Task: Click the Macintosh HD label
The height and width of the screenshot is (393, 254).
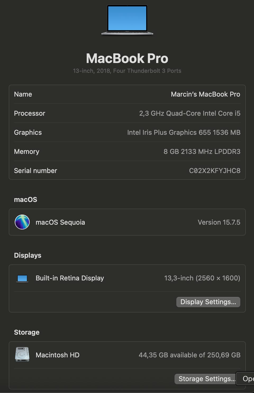Action: click(x=57, y=355)
